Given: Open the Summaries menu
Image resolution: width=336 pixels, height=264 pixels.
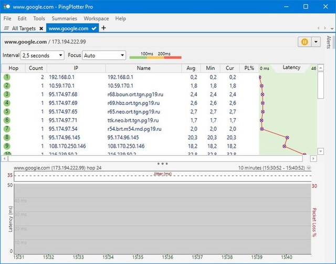Looking at the screenshot, I should [x=65, y=18].
